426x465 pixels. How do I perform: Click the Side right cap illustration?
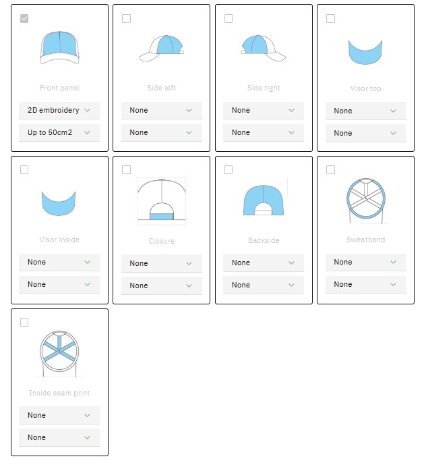[x=263, y=48]
